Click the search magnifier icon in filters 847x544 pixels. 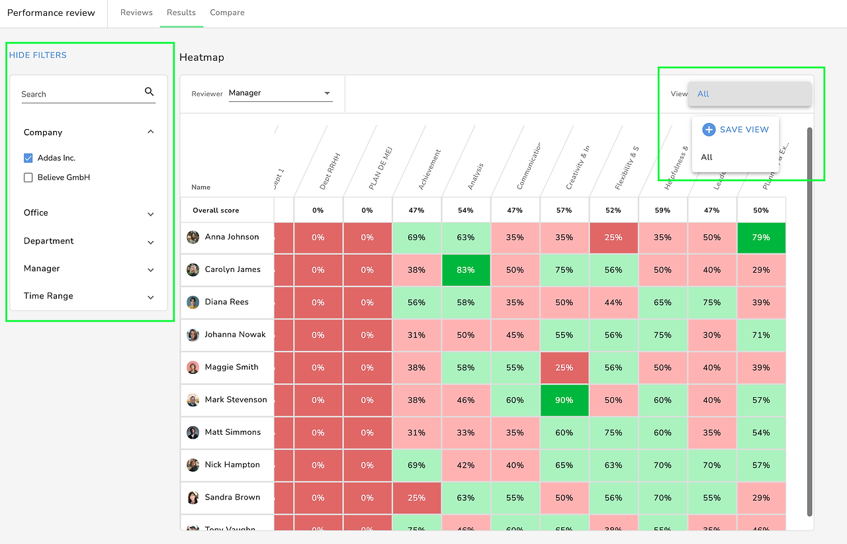tap(149, 92)
